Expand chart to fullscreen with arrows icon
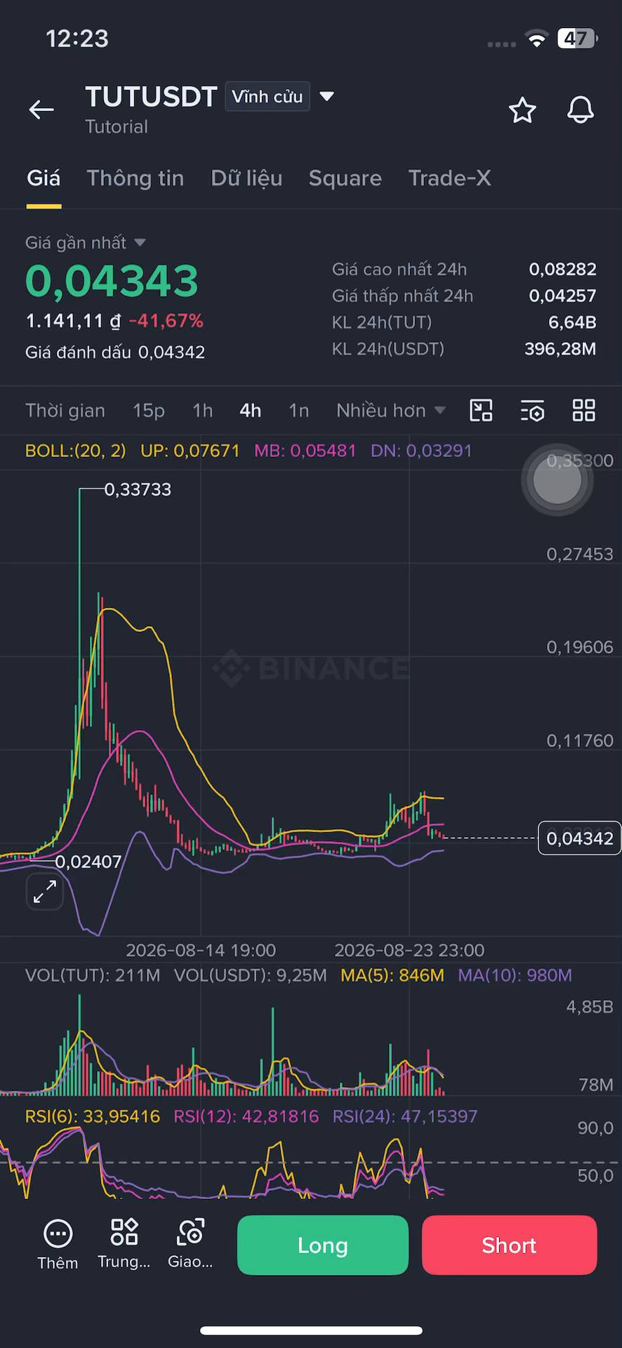 [x=45, y=892]
